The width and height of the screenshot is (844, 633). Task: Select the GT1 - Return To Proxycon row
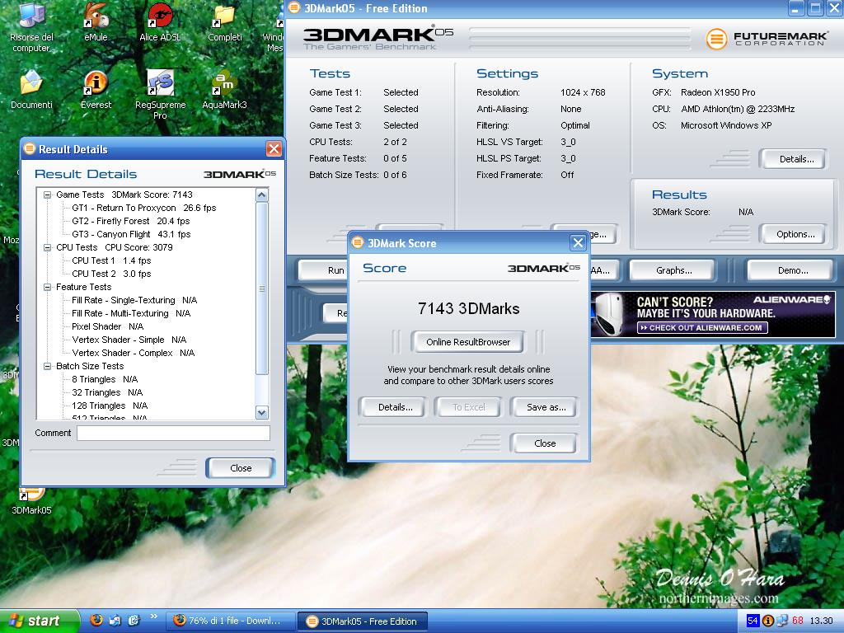click(143, 208)
